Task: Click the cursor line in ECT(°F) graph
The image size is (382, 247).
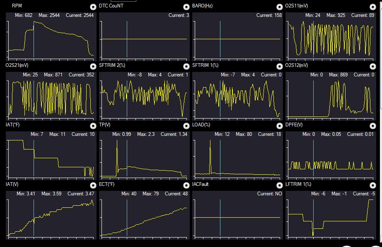Action: (x=127, y=218)
